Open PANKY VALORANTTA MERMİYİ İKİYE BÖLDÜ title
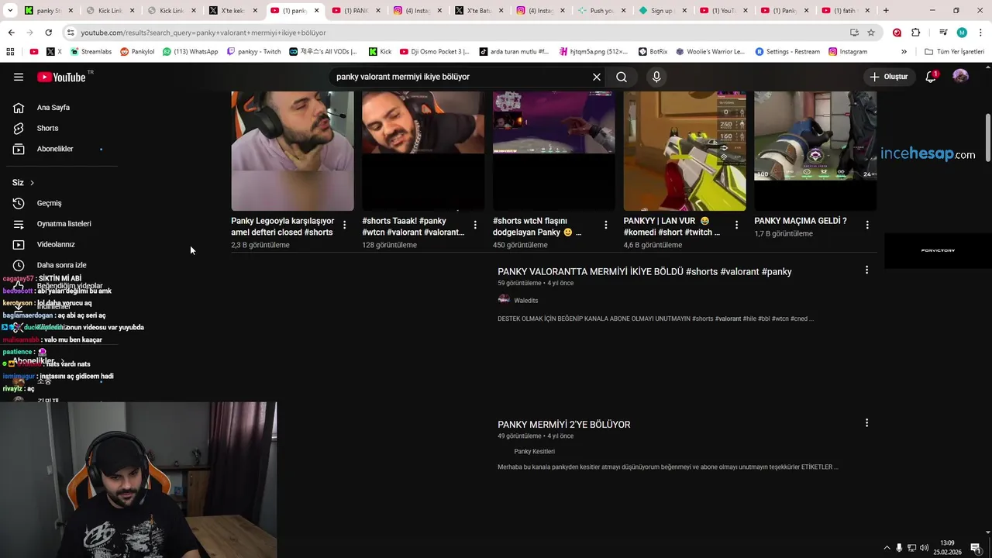Viewport: 992px width, 558px height. click(x=645, y=272)
